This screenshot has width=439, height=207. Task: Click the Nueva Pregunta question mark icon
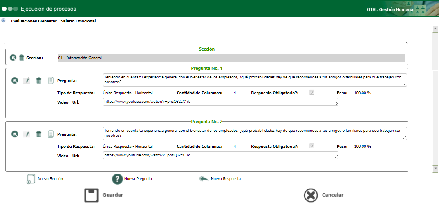pos(117,179)
